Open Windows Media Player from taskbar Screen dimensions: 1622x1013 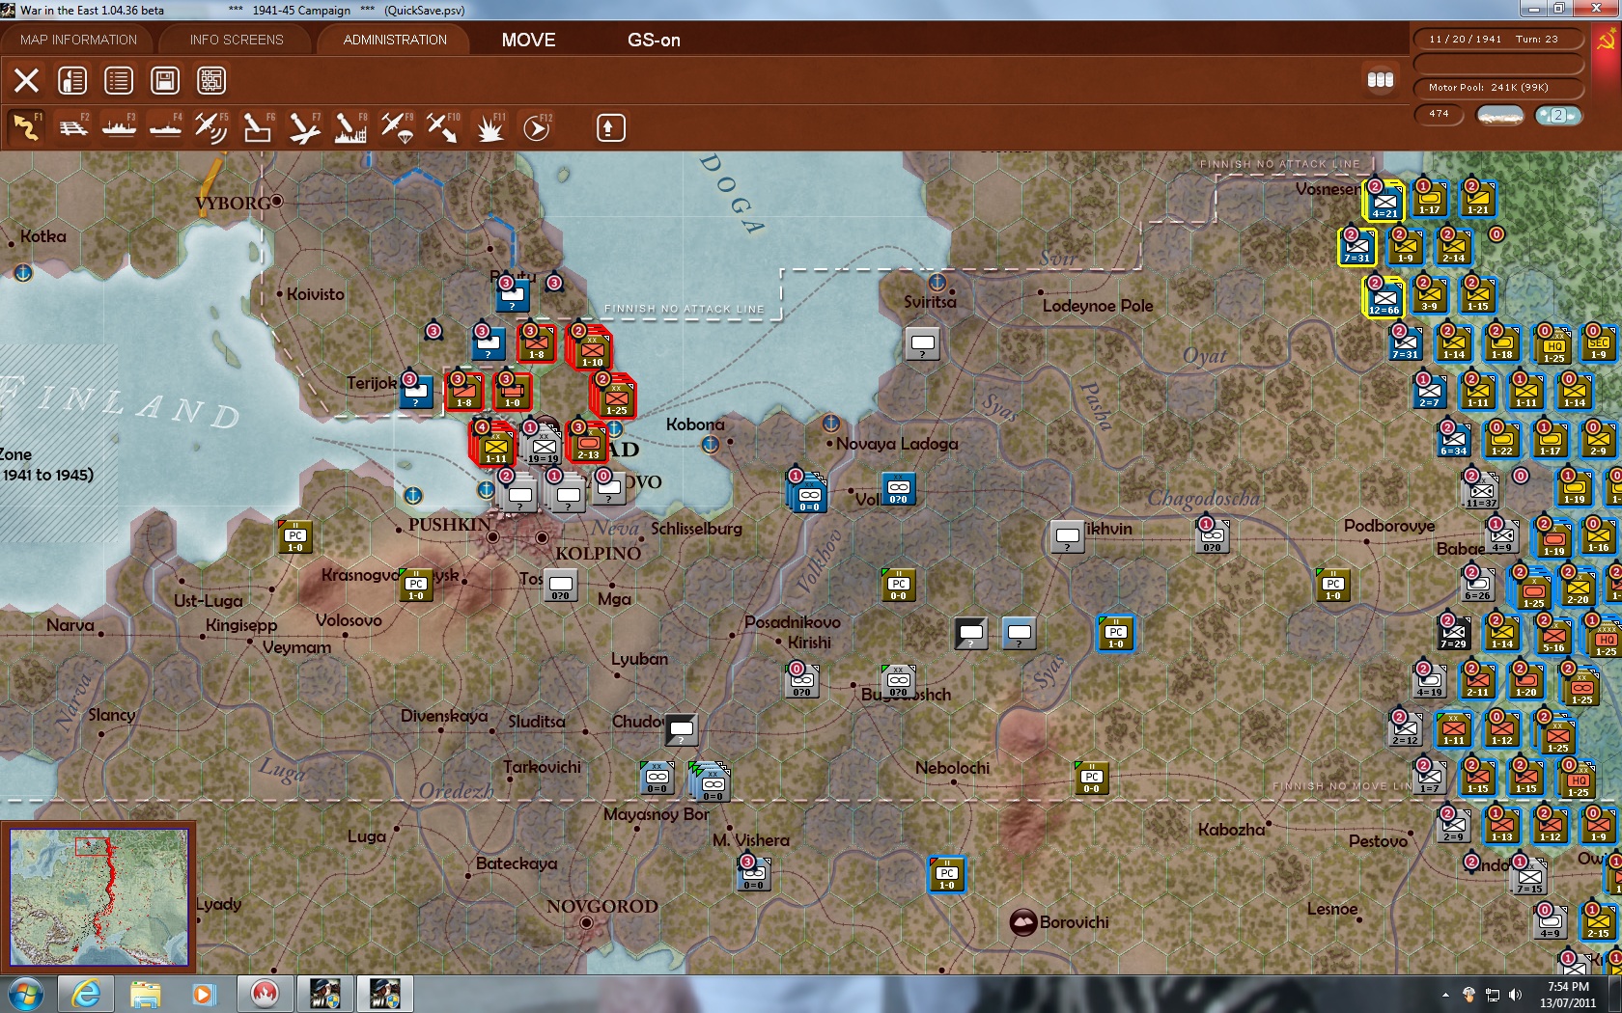point(202,994)
